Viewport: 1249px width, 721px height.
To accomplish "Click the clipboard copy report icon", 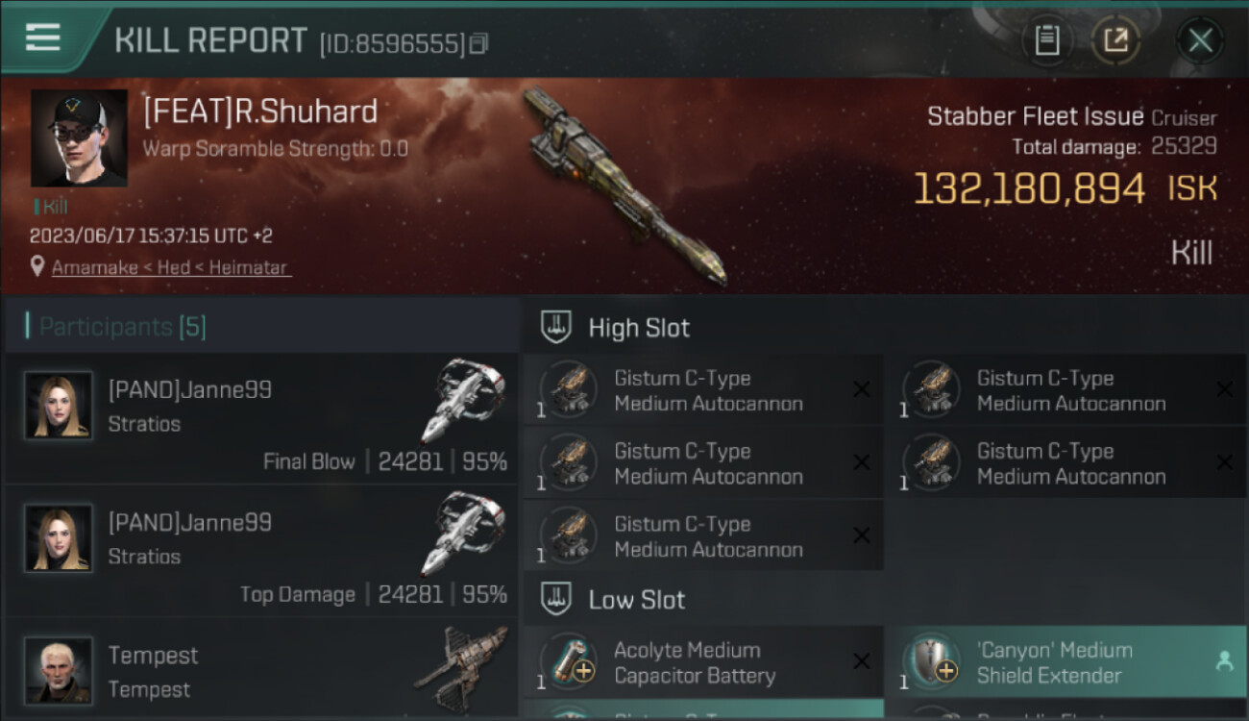I will click(1046, 40).
